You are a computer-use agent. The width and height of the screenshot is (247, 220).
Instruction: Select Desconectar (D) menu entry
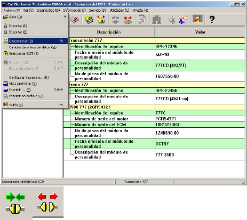[x=35, y=41]
